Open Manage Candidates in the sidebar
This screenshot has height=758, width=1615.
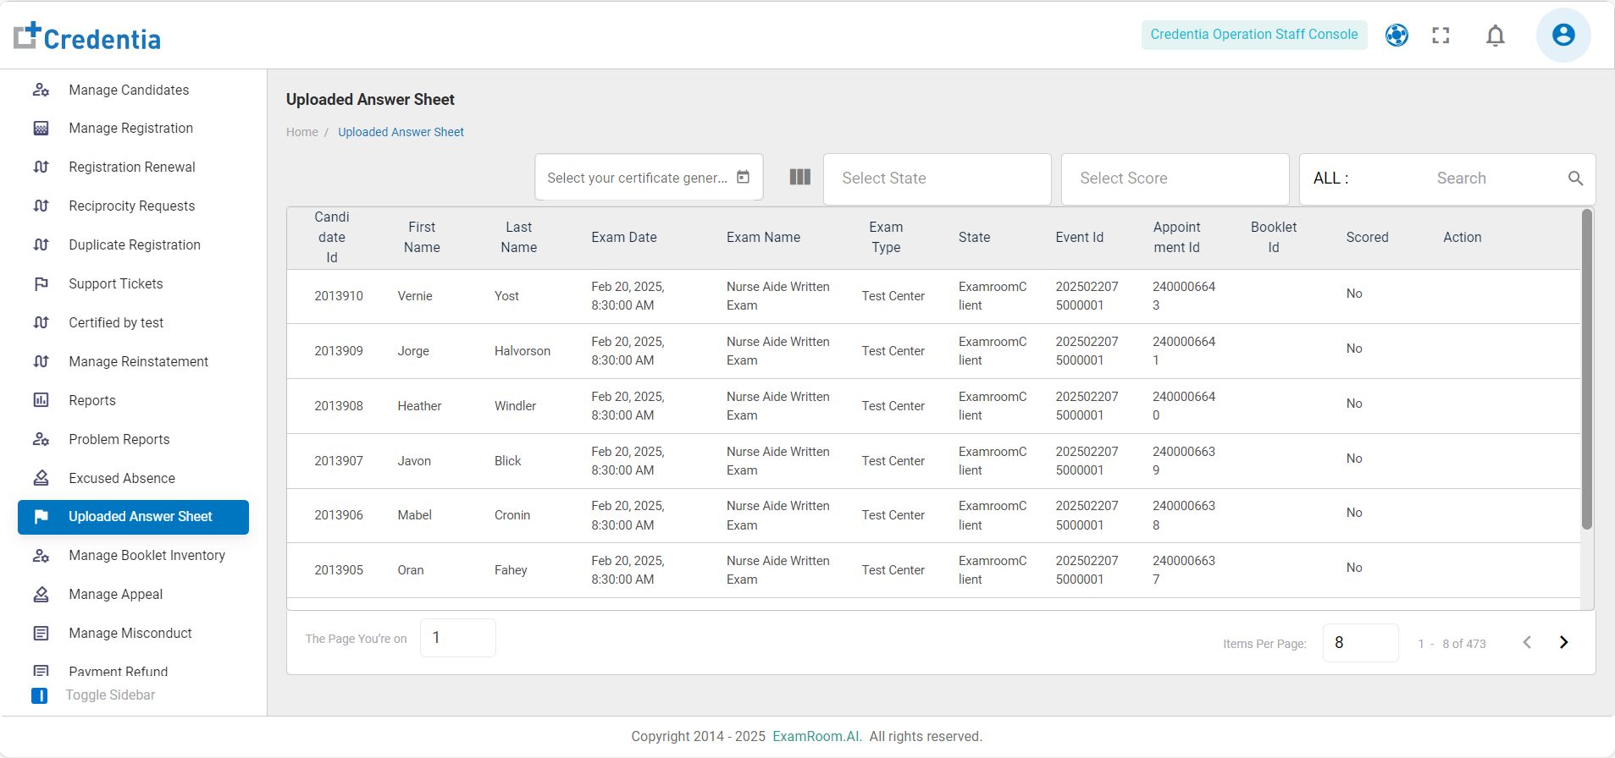129,90
